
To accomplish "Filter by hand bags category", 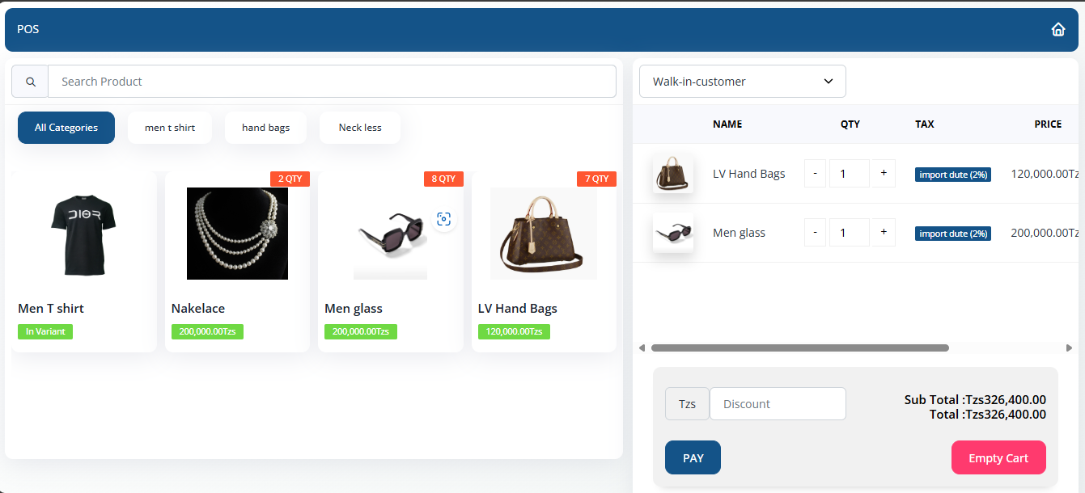I will coord(265,128).
